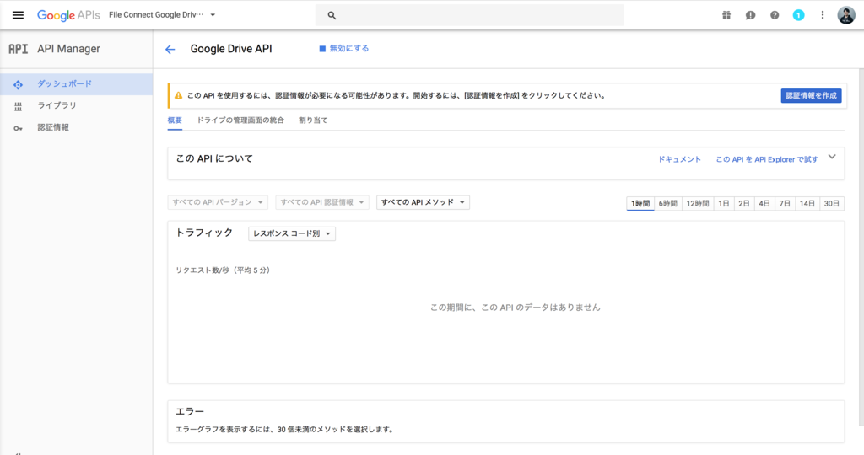864x455 pixels.
Task: Open the three-dot more options menu
Action: [x=822, y=15]
